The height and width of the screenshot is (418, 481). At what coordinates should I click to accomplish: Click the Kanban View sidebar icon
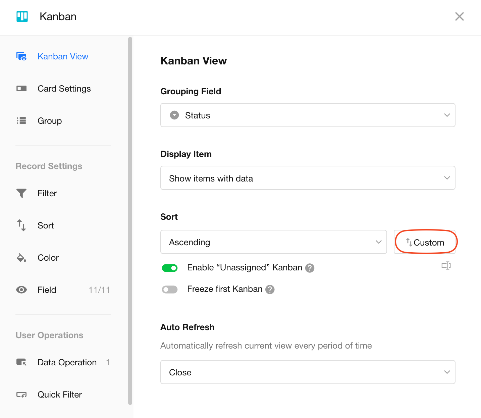pyautogui.click(x=21, y=56)
